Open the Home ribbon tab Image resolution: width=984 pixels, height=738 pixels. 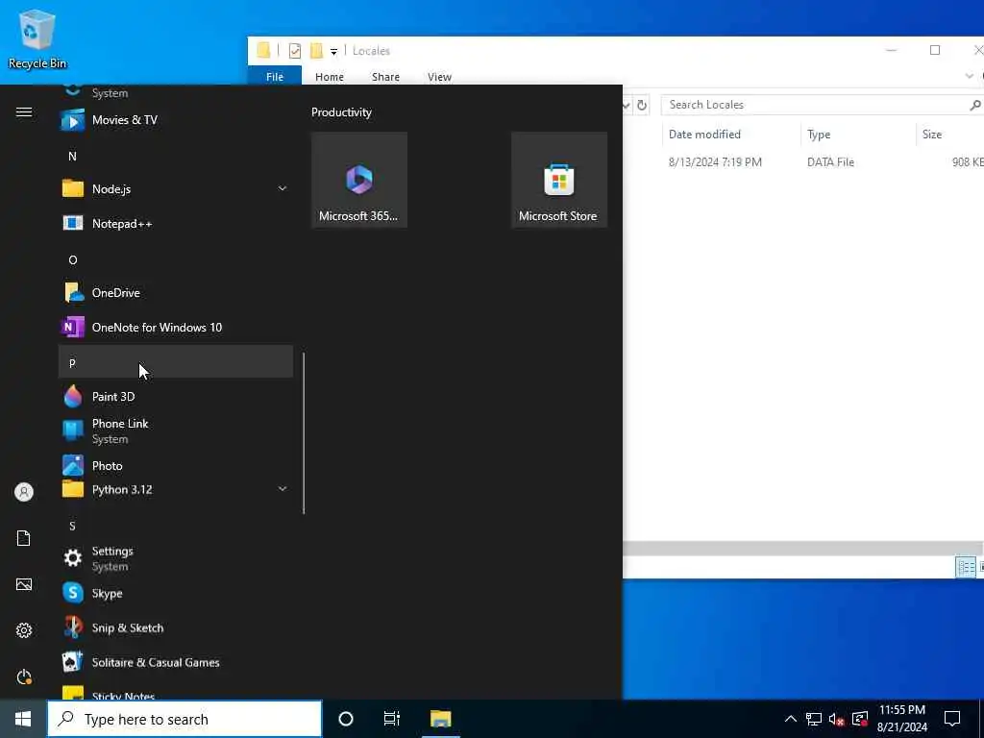click(x=330, y=77)
